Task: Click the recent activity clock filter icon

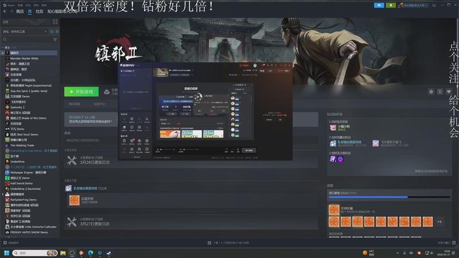Action: pyautogui.click(x=52, y=32)
